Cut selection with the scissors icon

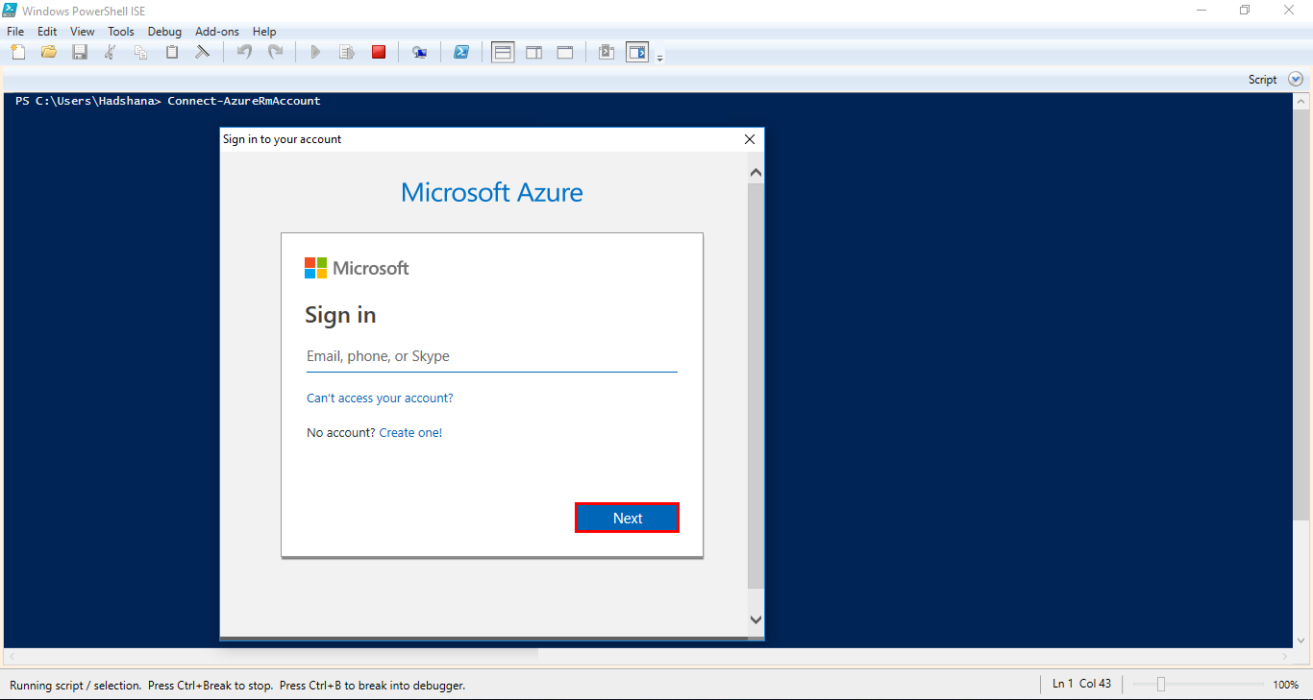[x=111, y=52]
